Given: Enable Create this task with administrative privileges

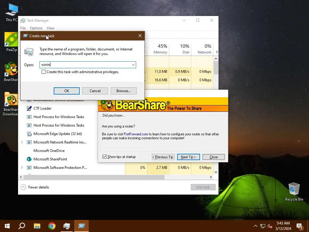Looking at the screenshot, I should pyautogui.click(x=43, y=72).
